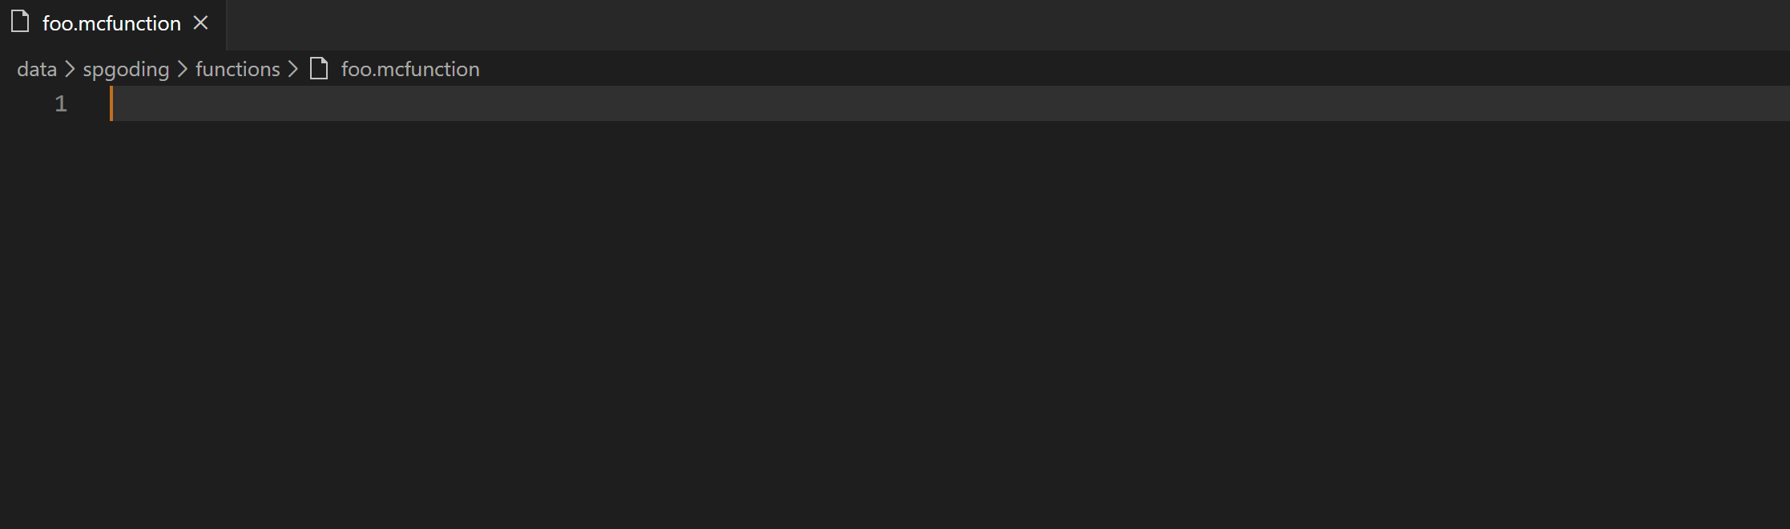Close the foo.mcfunction tab

(x=201, y=23)
